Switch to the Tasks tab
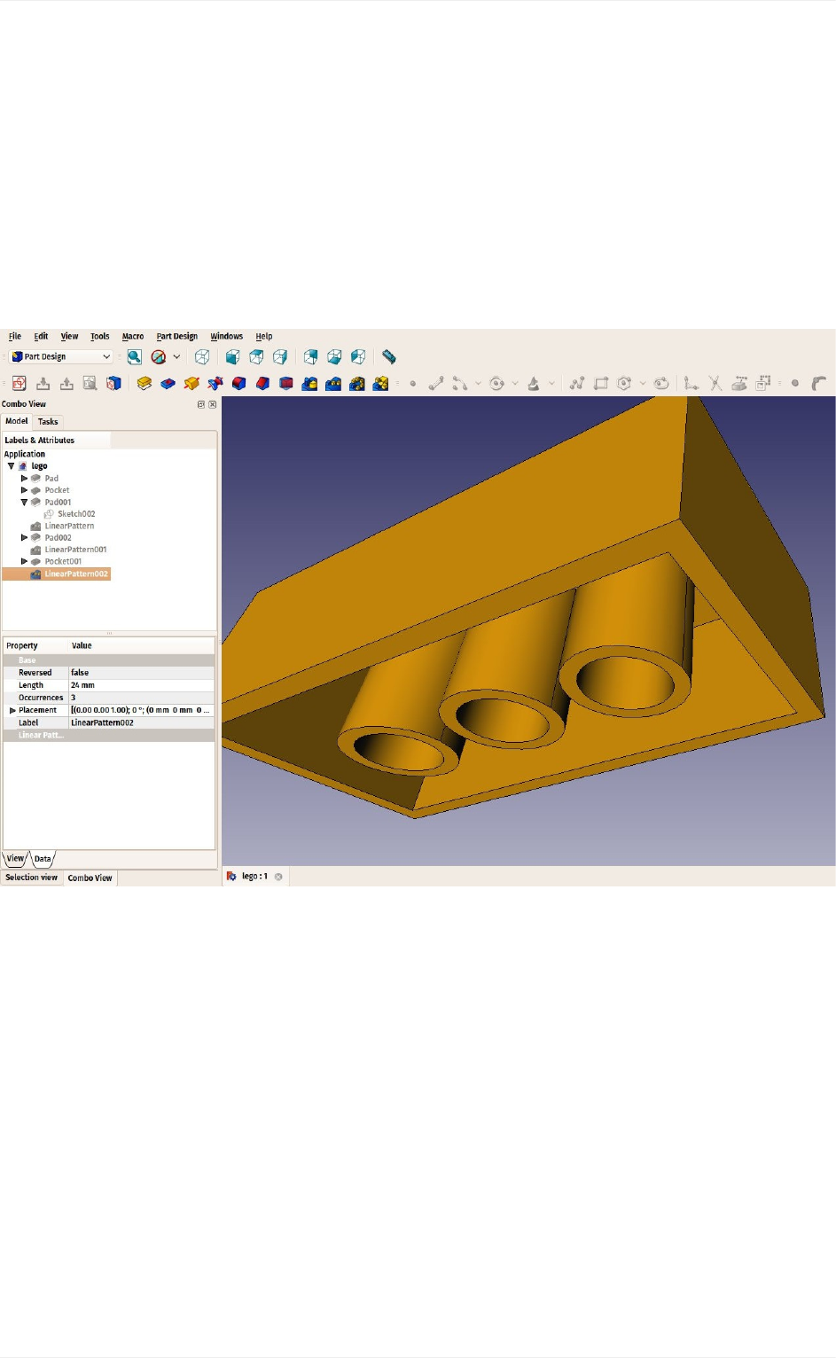Screen dimensions: 836x1358 click(48, 422)
